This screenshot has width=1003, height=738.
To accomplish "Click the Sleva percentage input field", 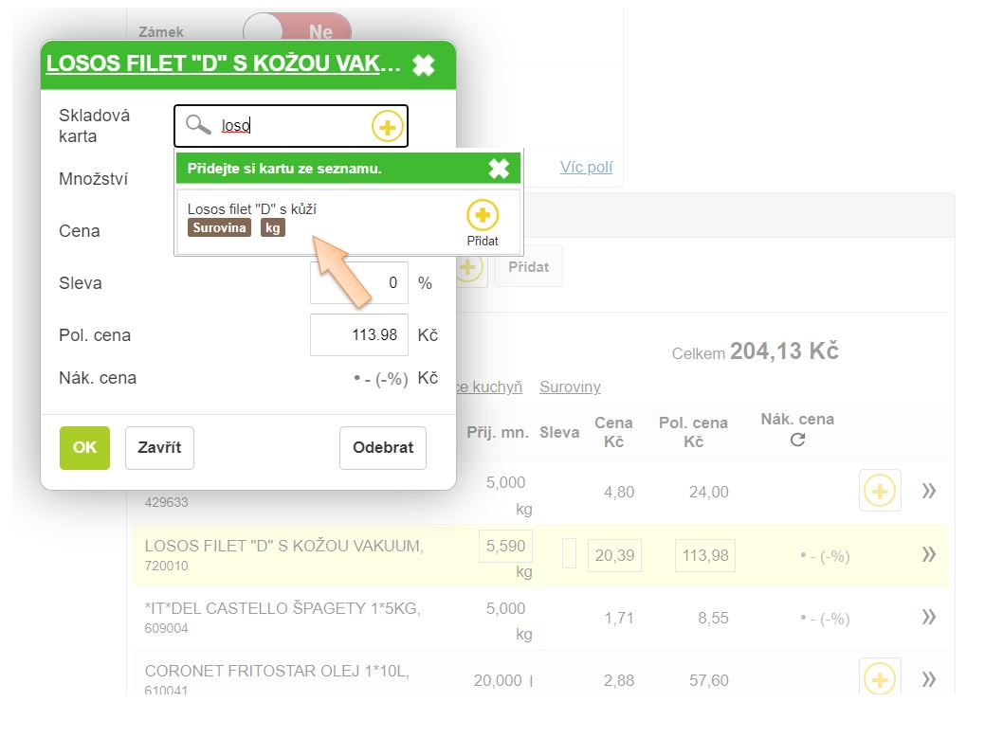I will [359, 283].
